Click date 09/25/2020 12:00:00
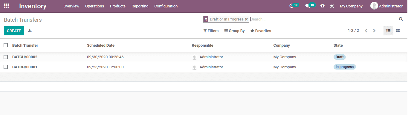The width and height of the screenshot is (408, 115). point(105,67)
